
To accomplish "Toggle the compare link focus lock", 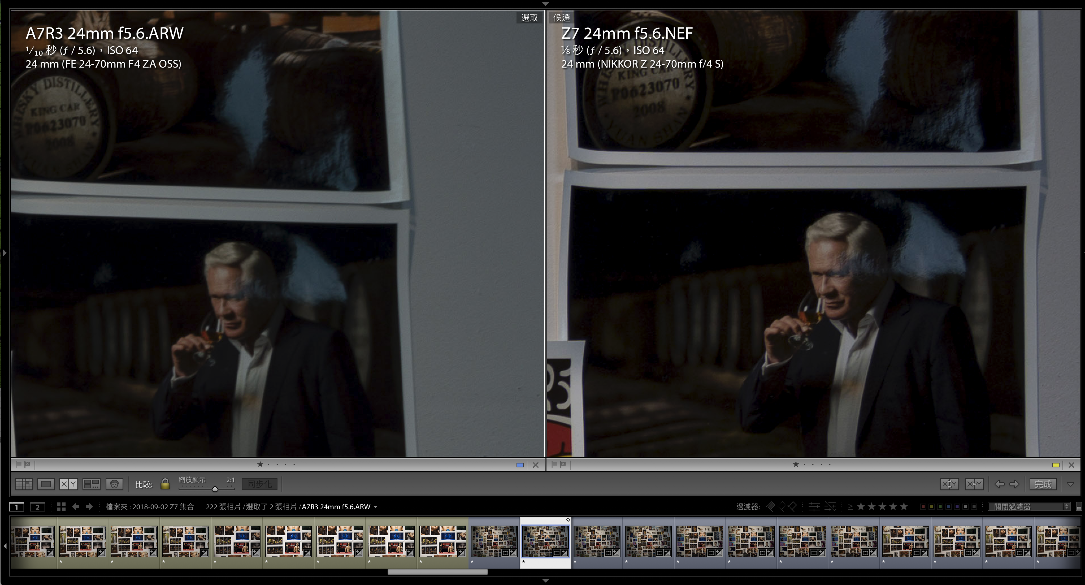I will [165, 484].
